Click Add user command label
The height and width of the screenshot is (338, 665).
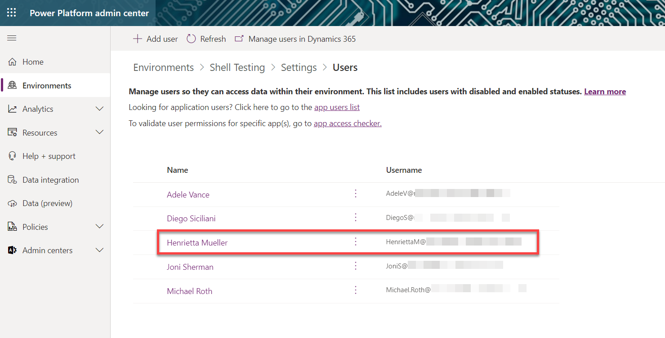click(x=162, y=39)
